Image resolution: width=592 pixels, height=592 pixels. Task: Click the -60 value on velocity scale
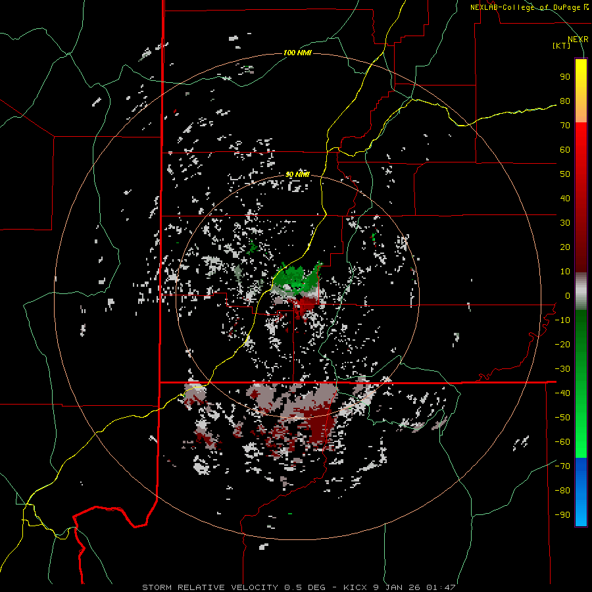(562, 442)
